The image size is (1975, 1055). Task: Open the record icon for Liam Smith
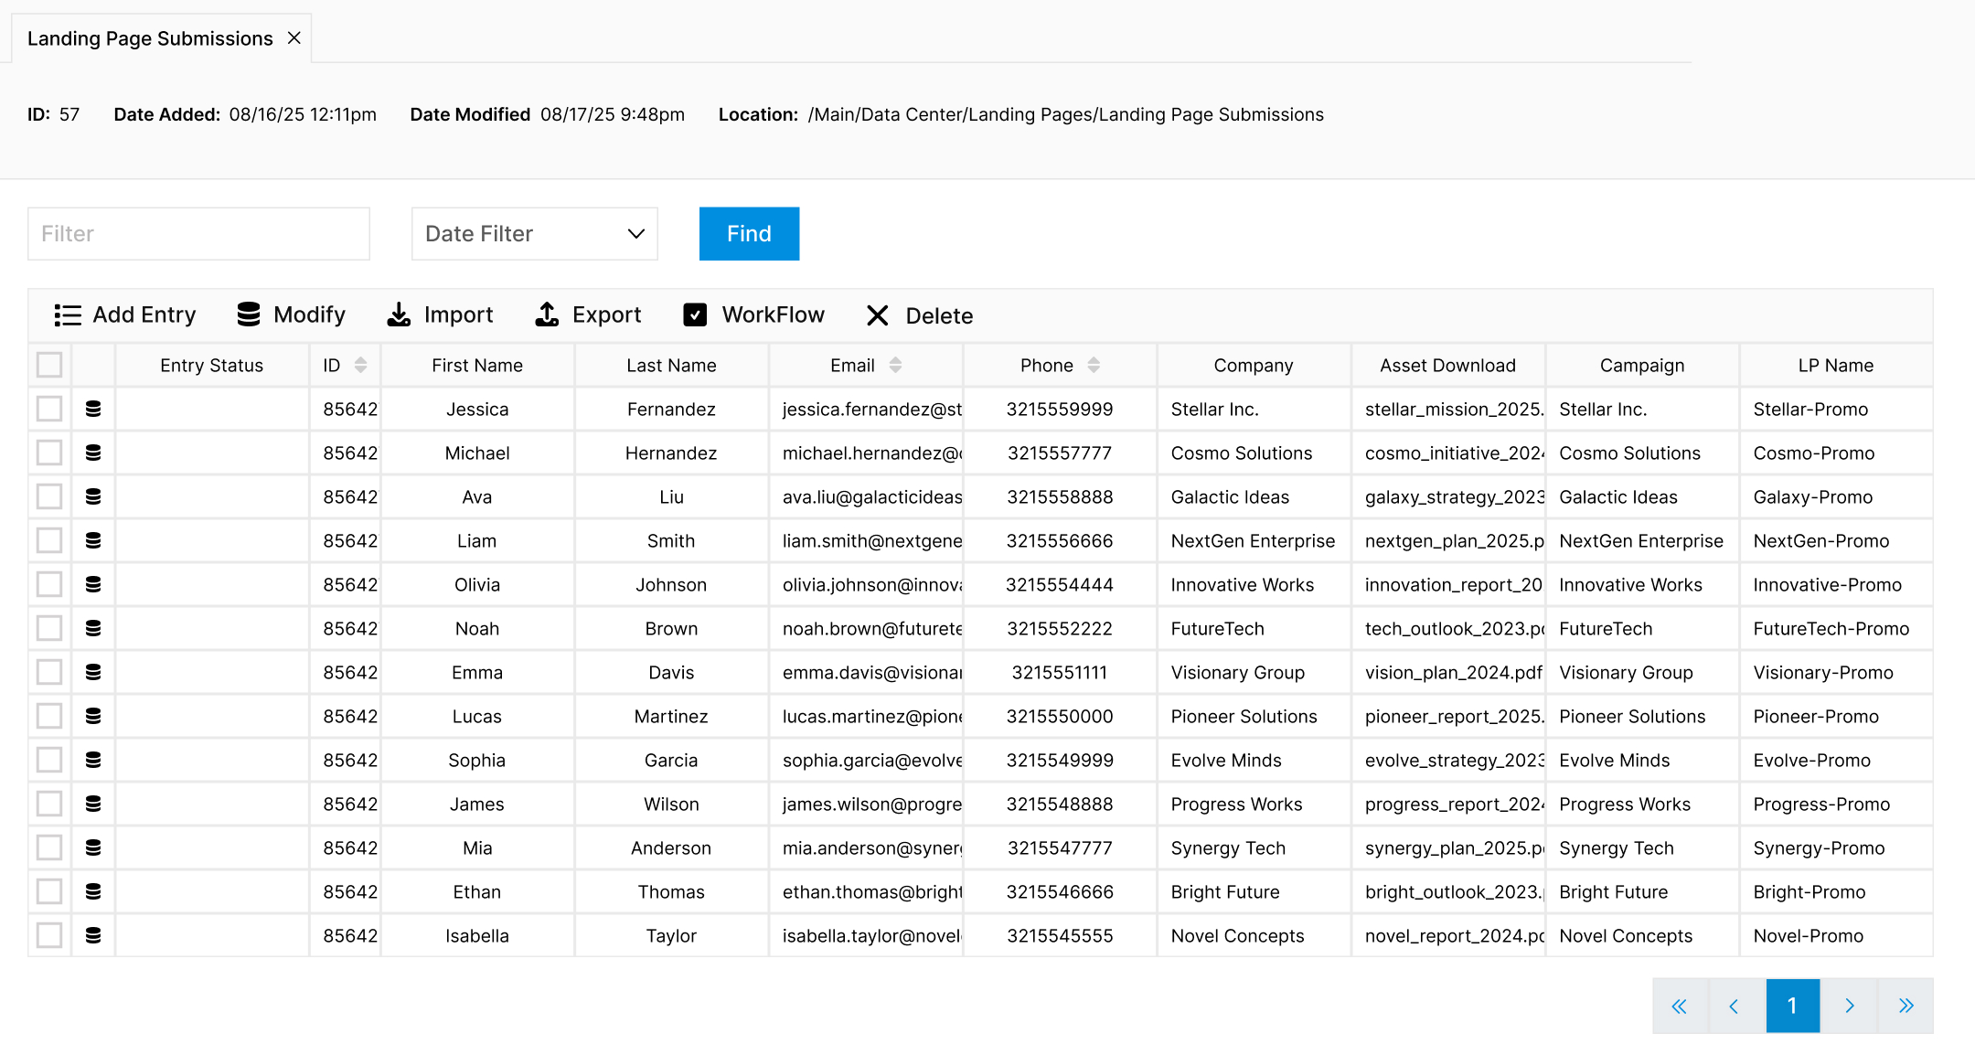pyautogui.click(x=93, y=540)
